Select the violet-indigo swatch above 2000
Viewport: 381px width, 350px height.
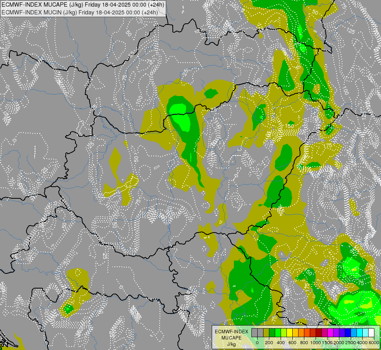(342, 332)
